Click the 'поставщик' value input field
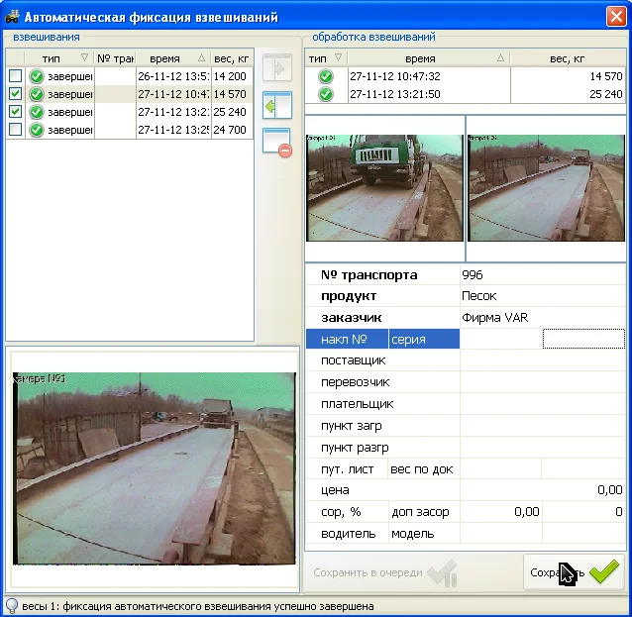This screenshot has height=617, width=632. pos(542,360)
